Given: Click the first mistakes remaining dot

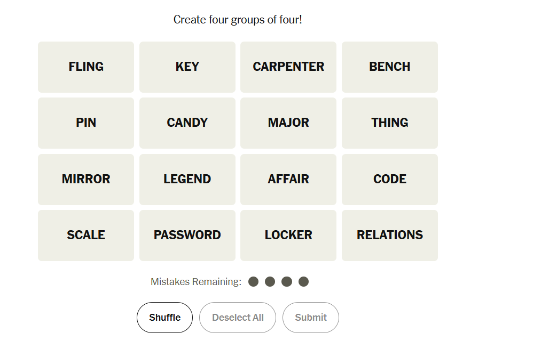Looking at the screenshot, I should 254,282.
